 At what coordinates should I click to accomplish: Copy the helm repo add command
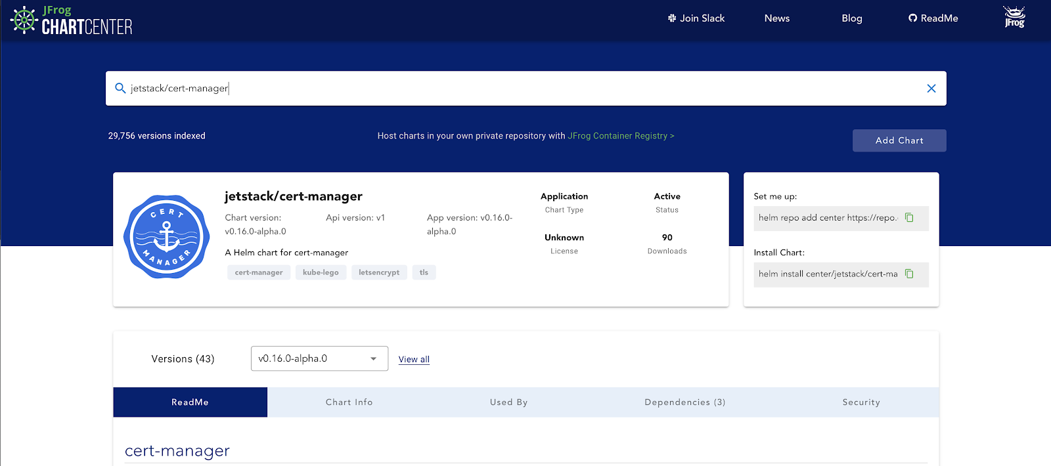(909, 218)
